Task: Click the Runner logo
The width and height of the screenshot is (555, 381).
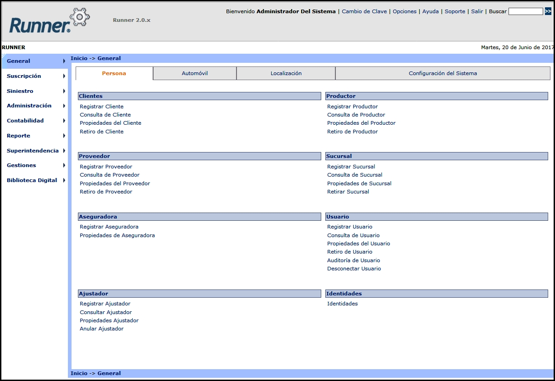Action: click(49, 21)
